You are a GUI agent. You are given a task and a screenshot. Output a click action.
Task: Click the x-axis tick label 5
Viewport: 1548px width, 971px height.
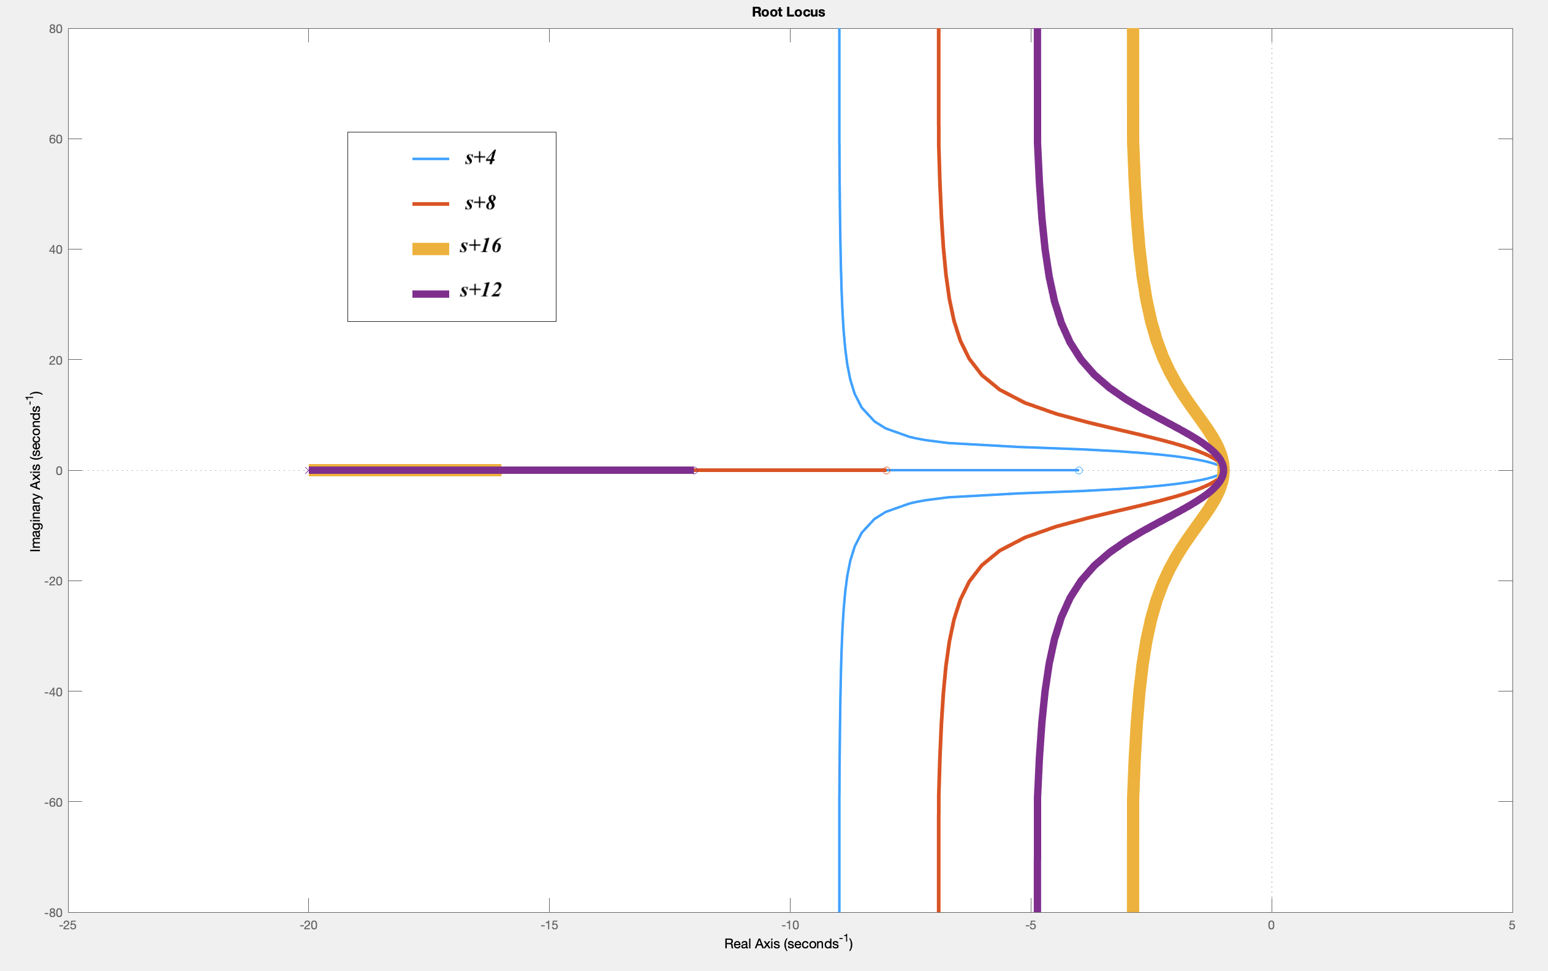[x=1512, y=926]
